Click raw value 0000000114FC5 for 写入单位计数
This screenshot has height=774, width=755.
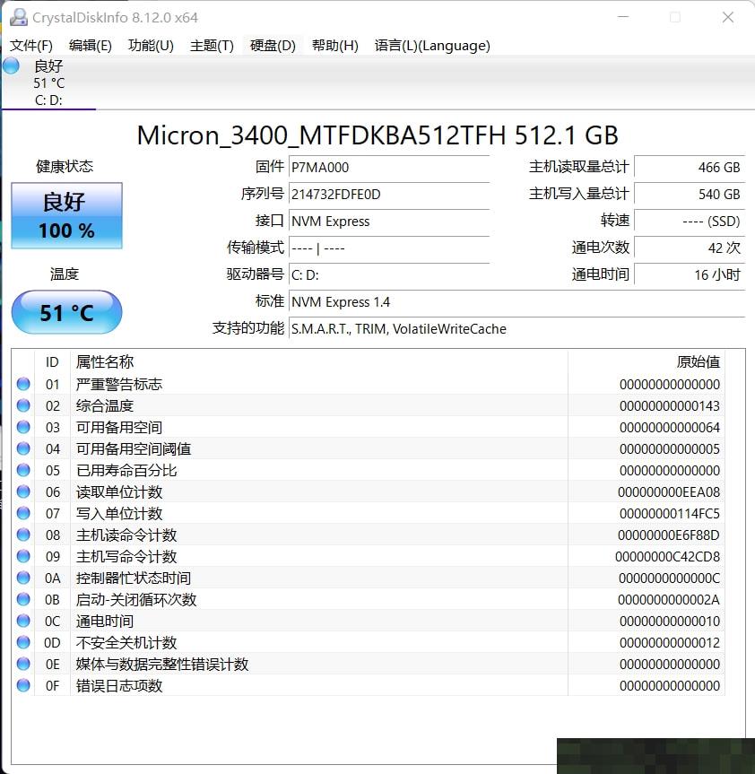[670, 513]
